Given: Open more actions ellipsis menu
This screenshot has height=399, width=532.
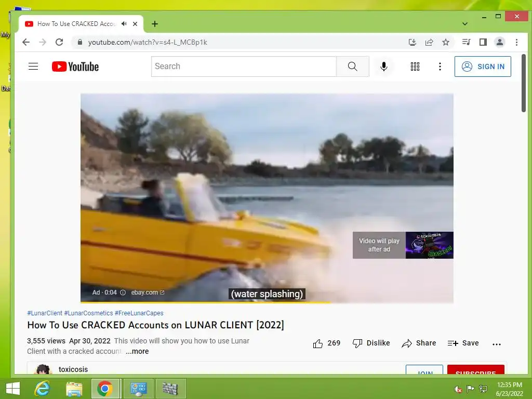Looking at the screenshot, I should (496, 344).
